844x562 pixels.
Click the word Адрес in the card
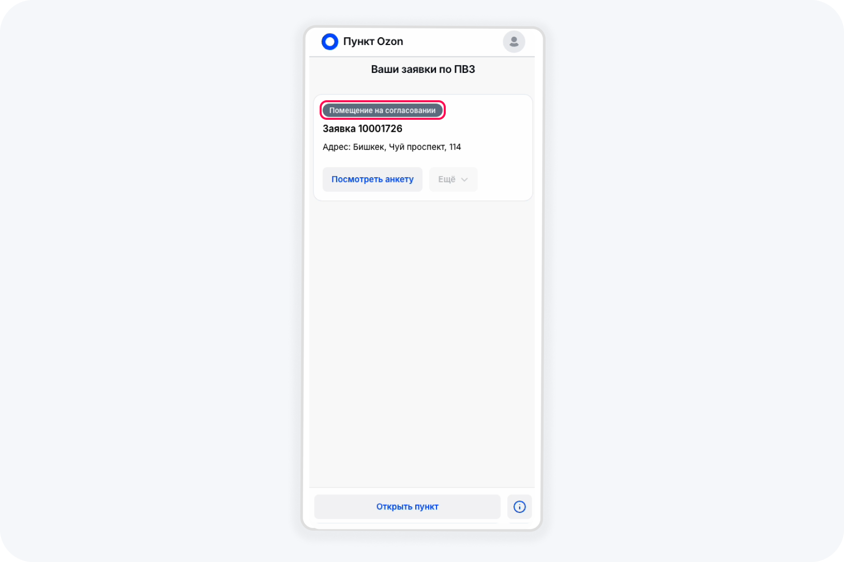(x=336, y=147)
